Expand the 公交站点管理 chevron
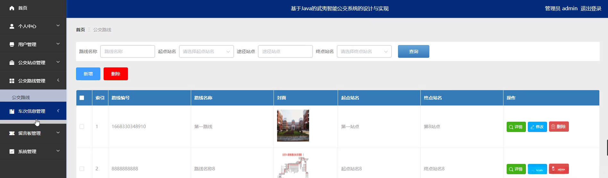The image size is (608, 178). (x=58, y=62)
